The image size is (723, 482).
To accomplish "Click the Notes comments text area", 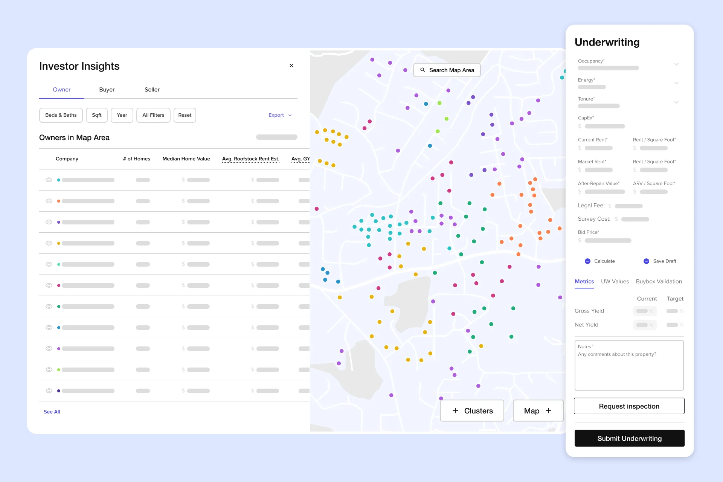I will [x=629, y=366].
